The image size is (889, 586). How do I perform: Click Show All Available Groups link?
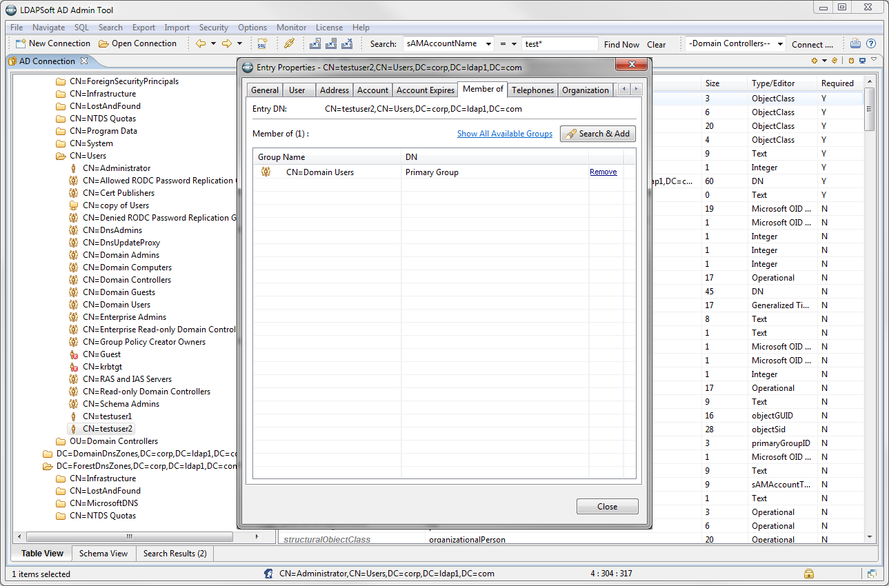(x=504, y=134)
